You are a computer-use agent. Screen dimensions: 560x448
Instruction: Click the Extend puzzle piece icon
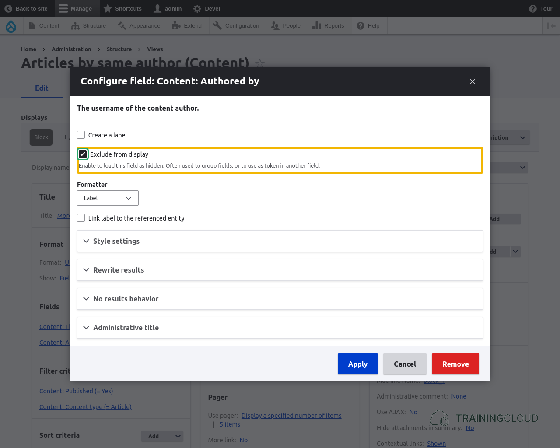(176, 26)
